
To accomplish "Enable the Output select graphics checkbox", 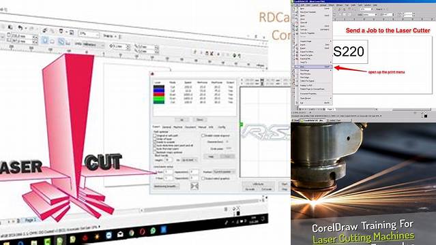I will coord(203,178).
